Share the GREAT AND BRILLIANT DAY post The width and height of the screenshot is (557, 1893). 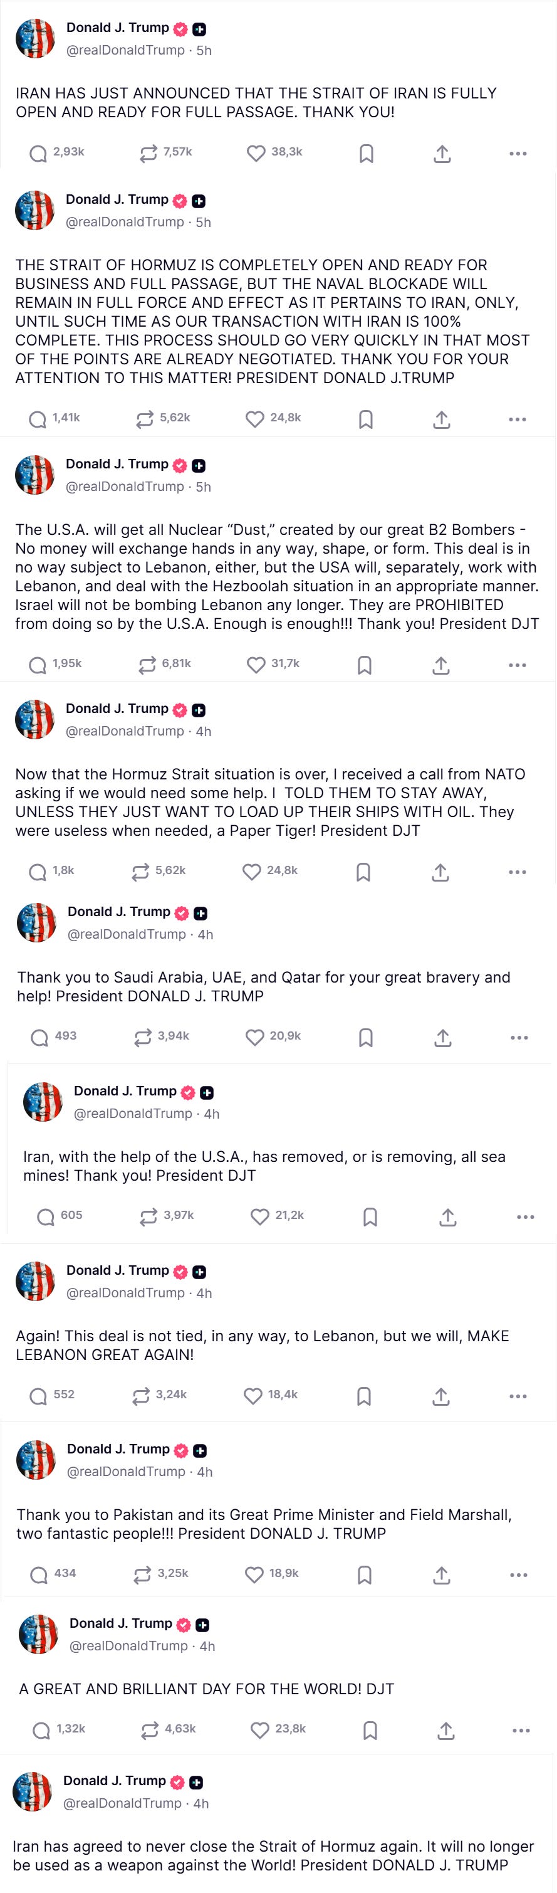(x=445, y=1730)
